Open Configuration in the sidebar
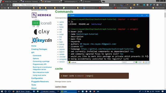Viewport: 166px width, 93px height. [37, 78]
